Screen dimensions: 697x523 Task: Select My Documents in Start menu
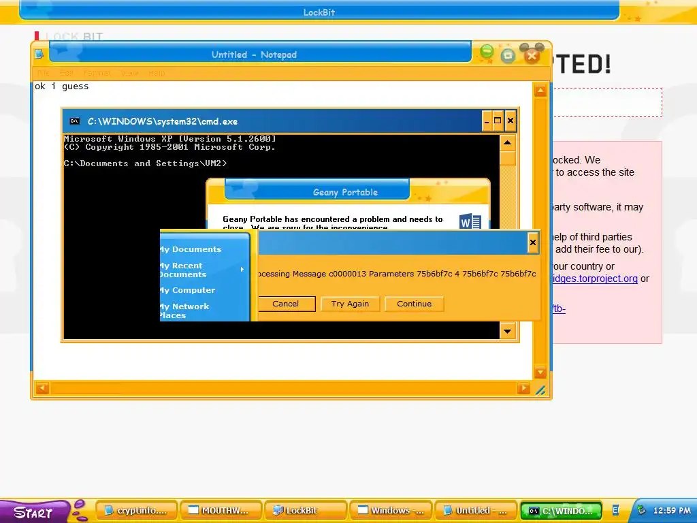click(x=191, y=249)
